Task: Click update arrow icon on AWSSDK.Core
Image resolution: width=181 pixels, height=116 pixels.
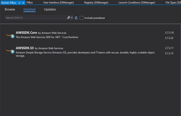Action: pos(12,36)
